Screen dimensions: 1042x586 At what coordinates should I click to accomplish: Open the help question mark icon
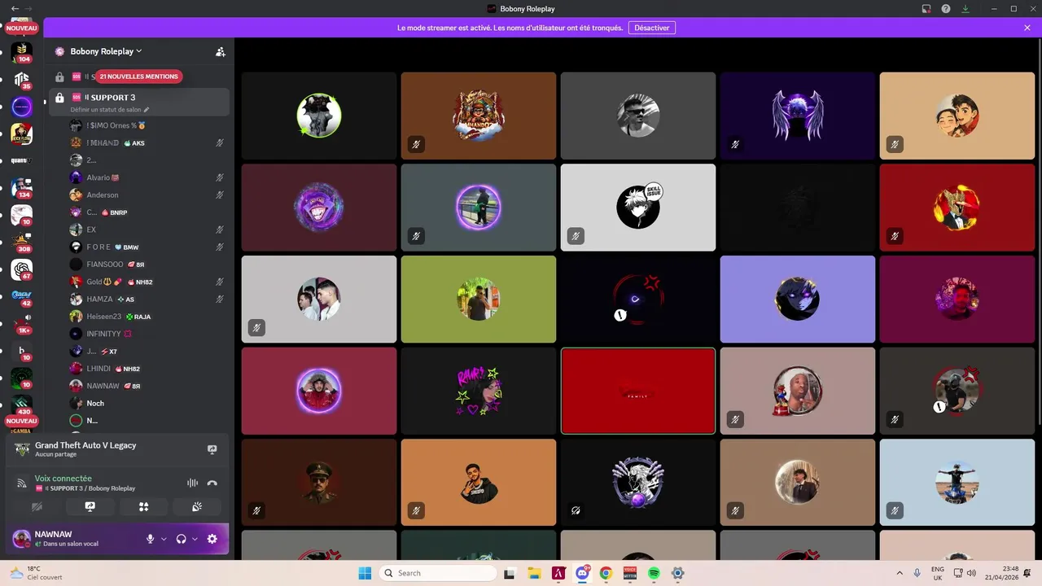946,8
